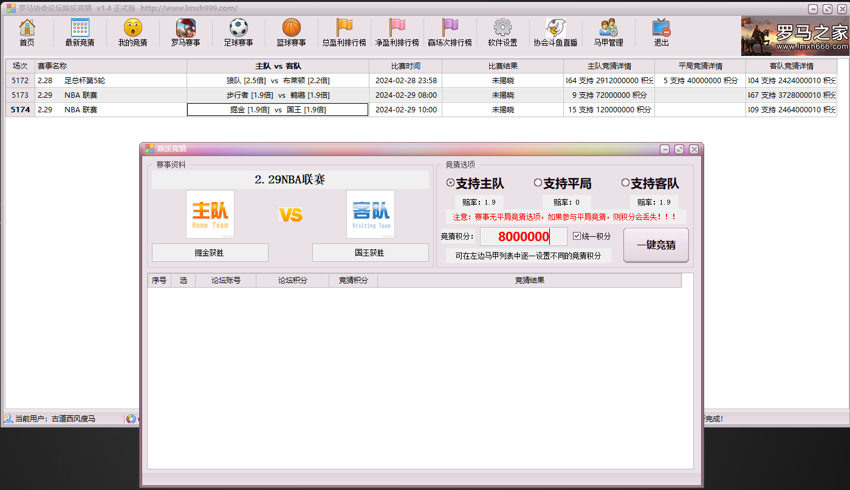Open 协会斗鱼直播 icon

(x=555, y=28)
